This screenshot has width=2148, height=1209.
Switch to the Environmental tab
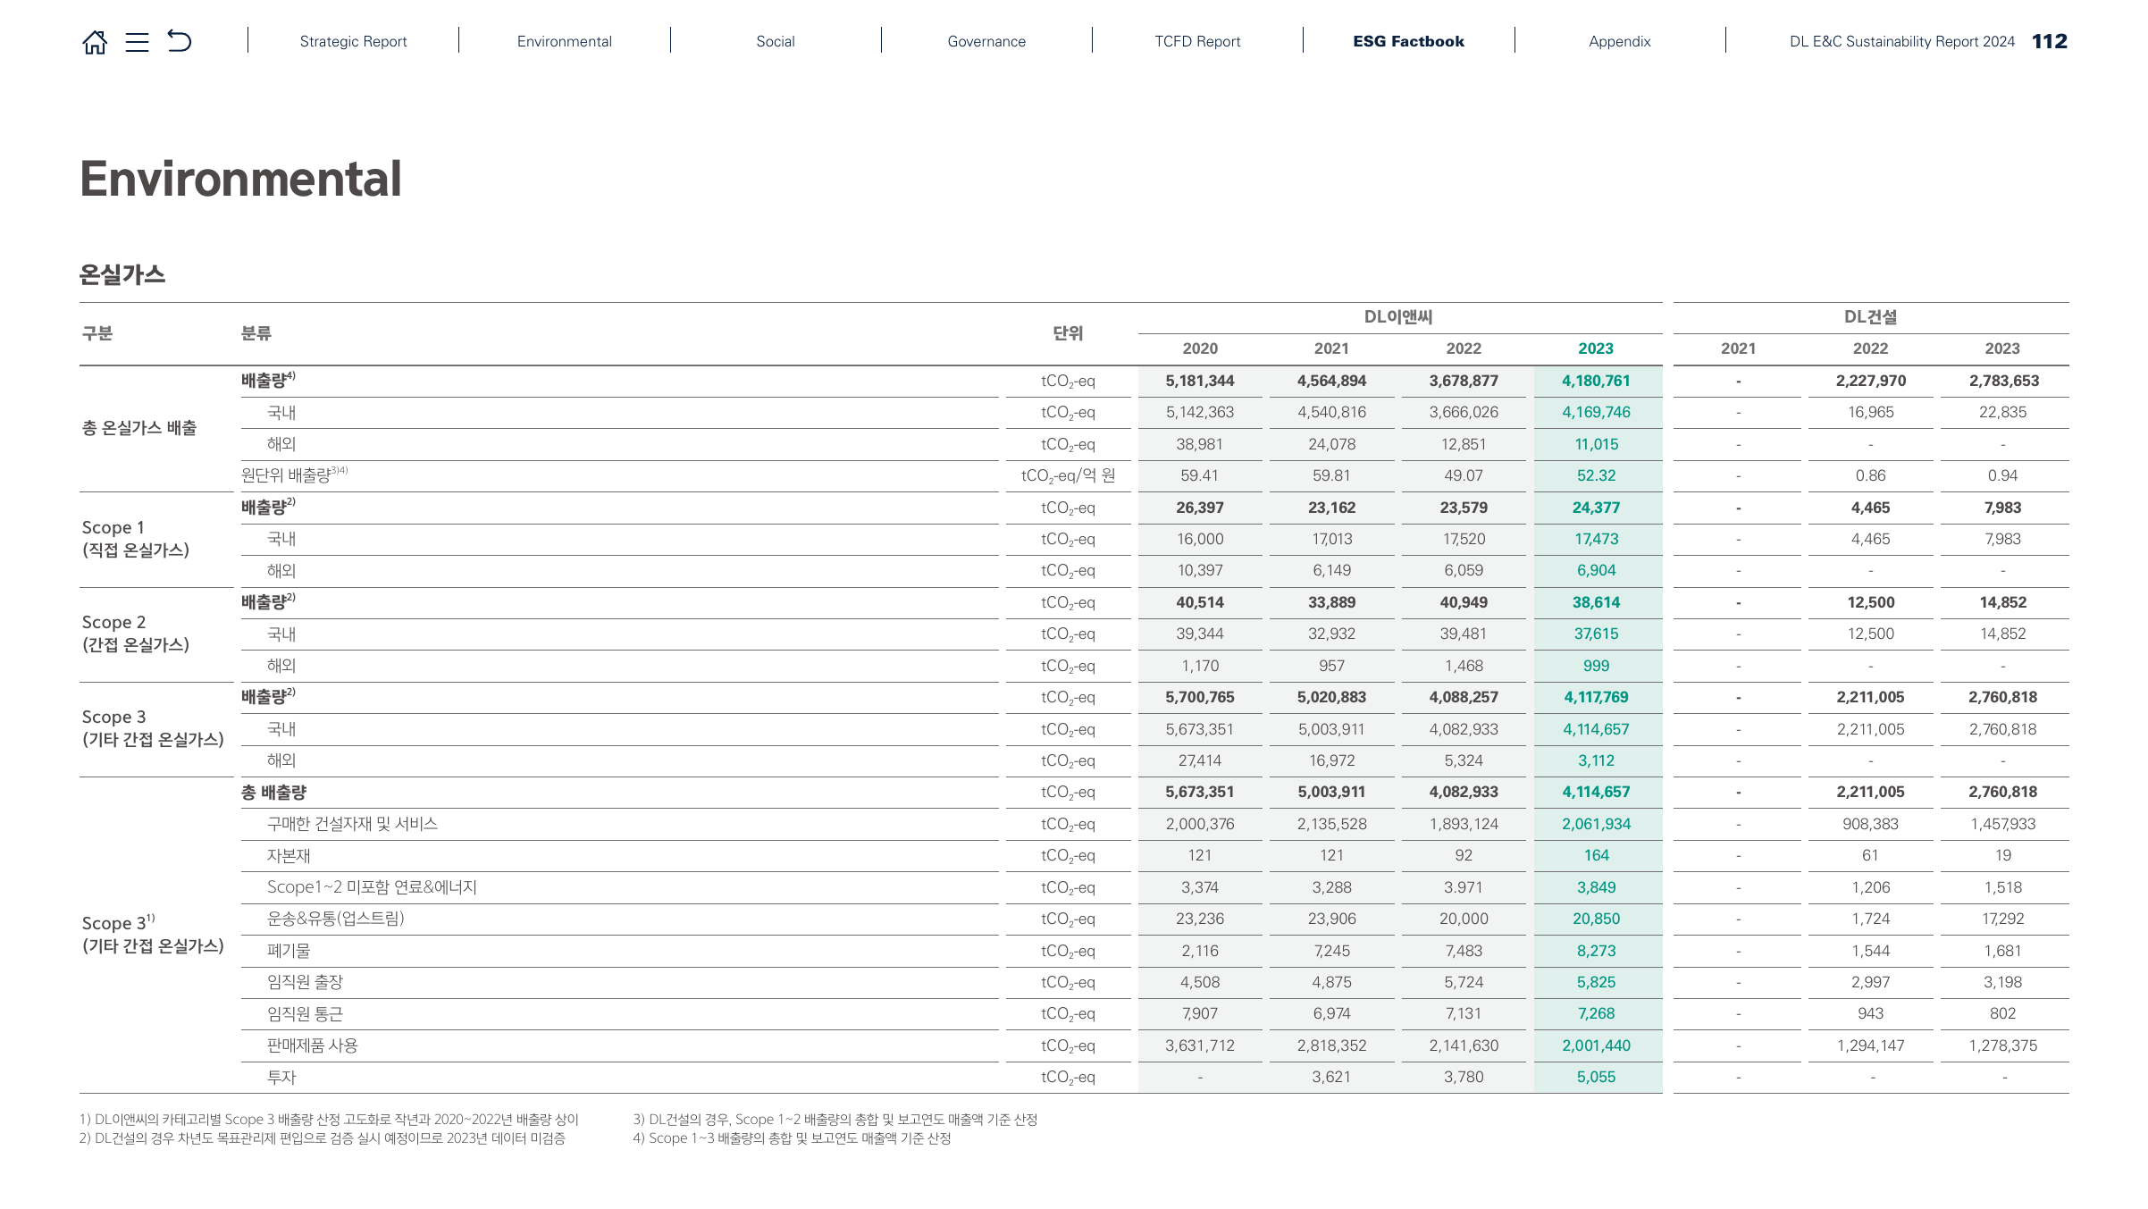[564, 41]
